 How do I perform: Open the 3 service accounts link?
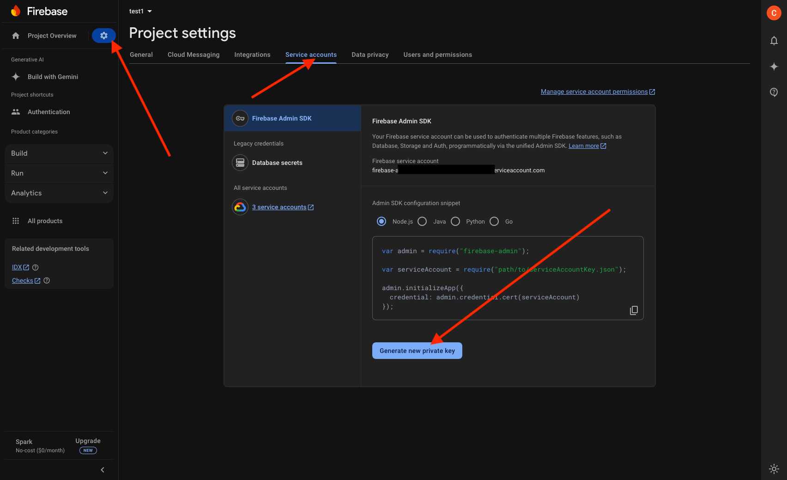point(283,207)
